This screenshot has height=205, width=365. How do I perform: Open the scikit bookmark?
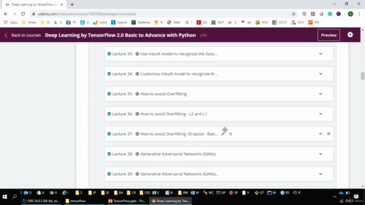click(x=100, y=22)
